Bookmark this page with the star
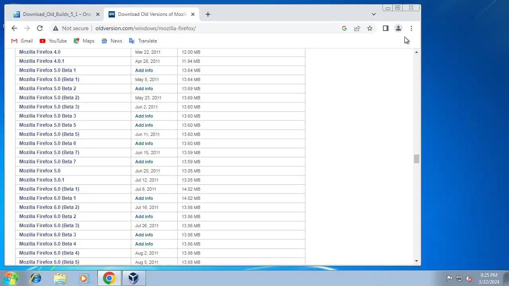This screenshot has height=286, width=509. tap(370, 28)
